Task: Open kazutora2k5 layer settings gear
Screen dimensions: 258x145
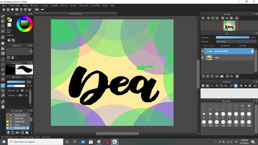Action: coord(252,51)
